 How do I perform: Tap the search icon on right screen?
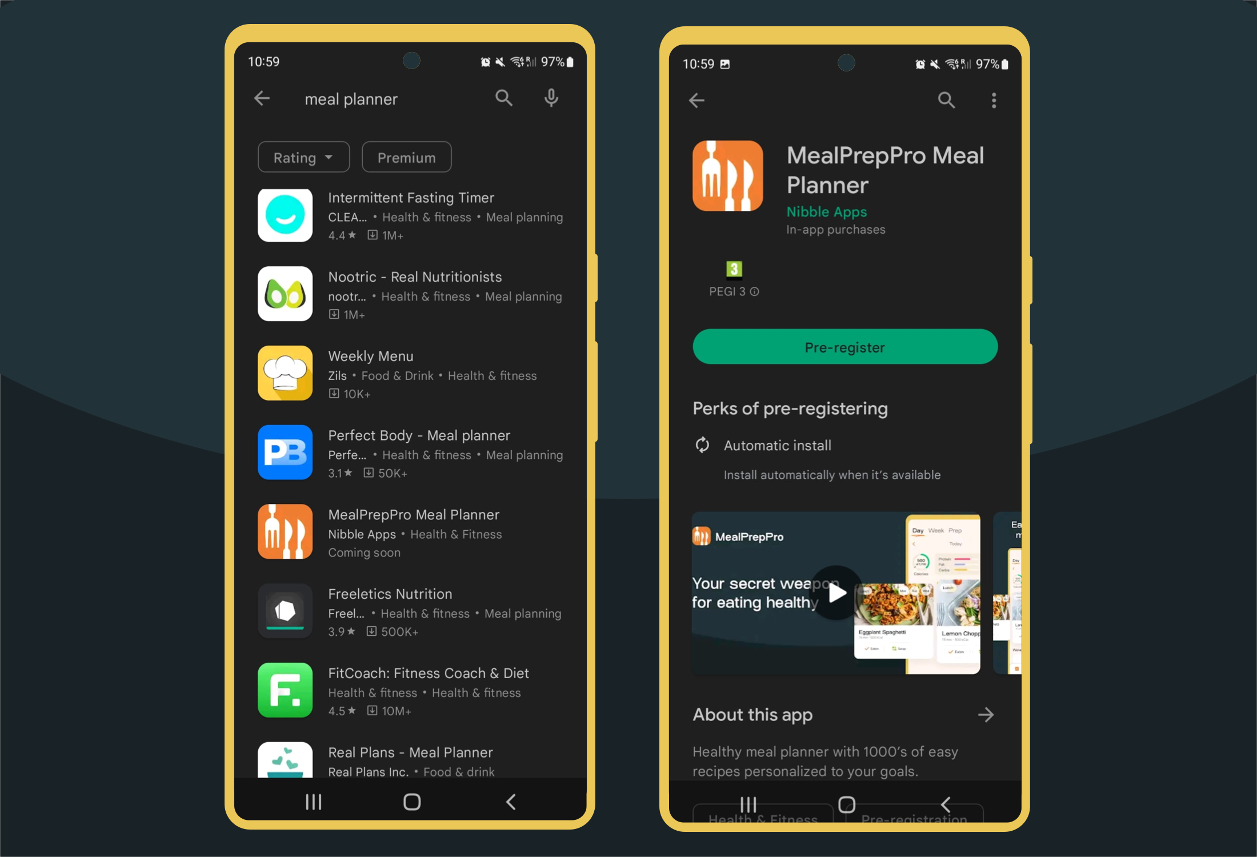[x=944, y=99]
